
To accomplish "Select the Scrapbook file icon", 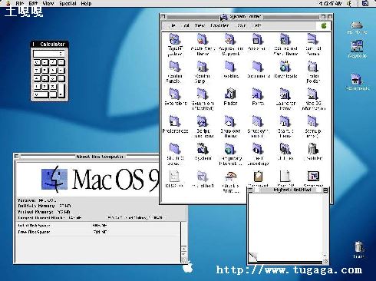I will [313, 177].
